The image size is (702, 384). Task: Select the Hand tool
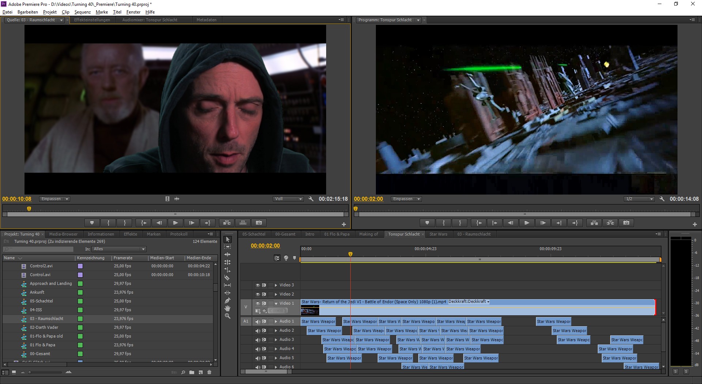point(227,308)
